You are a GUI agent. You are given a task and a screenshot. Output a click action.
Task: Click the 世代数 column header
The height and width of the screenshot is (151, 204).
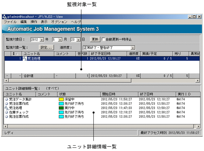(82, 54)
